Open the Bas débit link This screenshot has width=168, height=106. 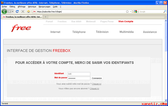tap(76, 21)
